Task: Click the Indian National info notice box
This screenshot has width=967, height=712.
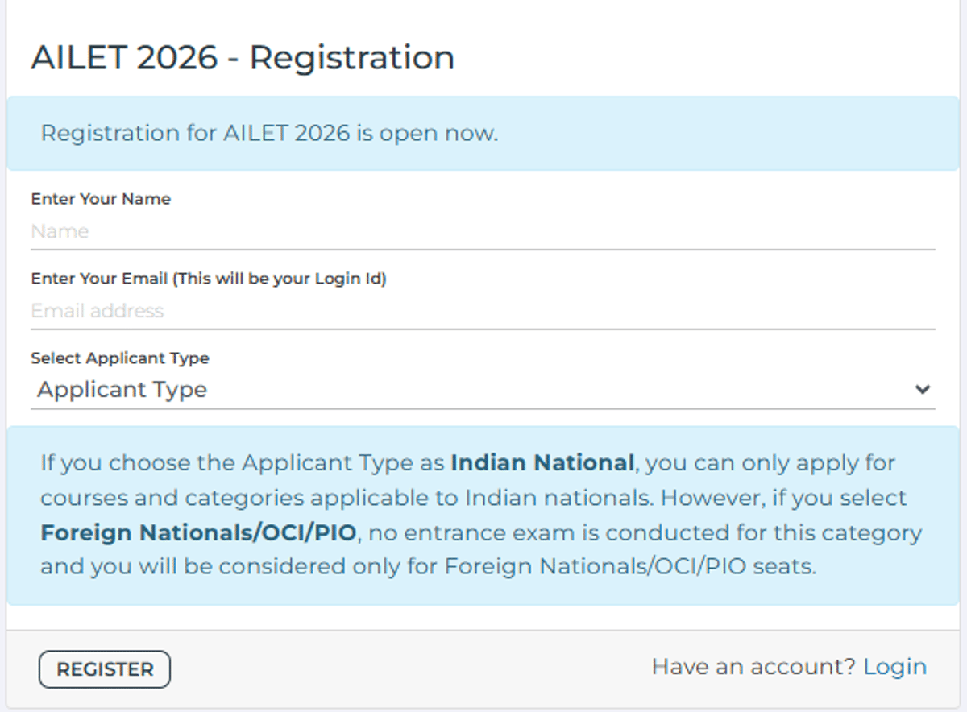Action: (483, 514)
